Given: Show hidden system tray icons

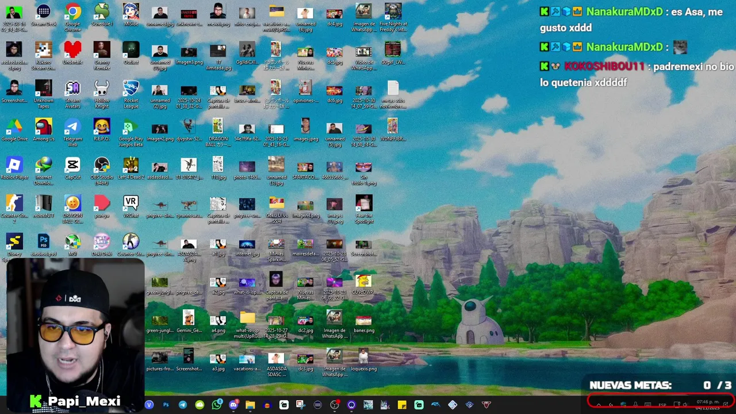Looking at the screenshot, I should pos(599,405).
